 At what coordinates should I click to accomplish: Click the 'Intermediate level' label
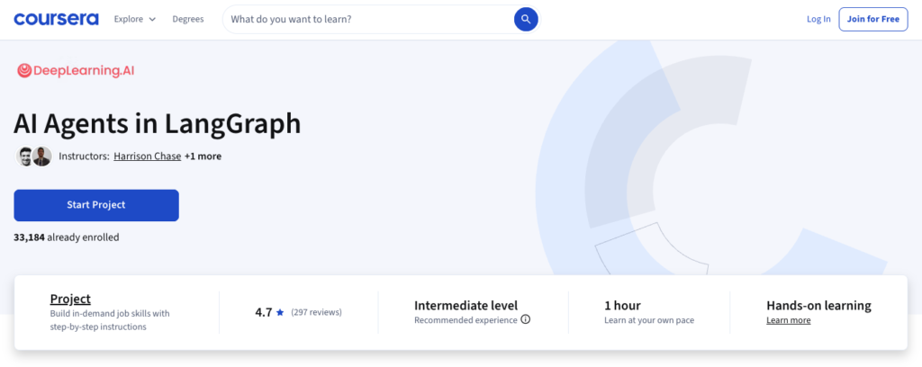(x=466, y=305)
